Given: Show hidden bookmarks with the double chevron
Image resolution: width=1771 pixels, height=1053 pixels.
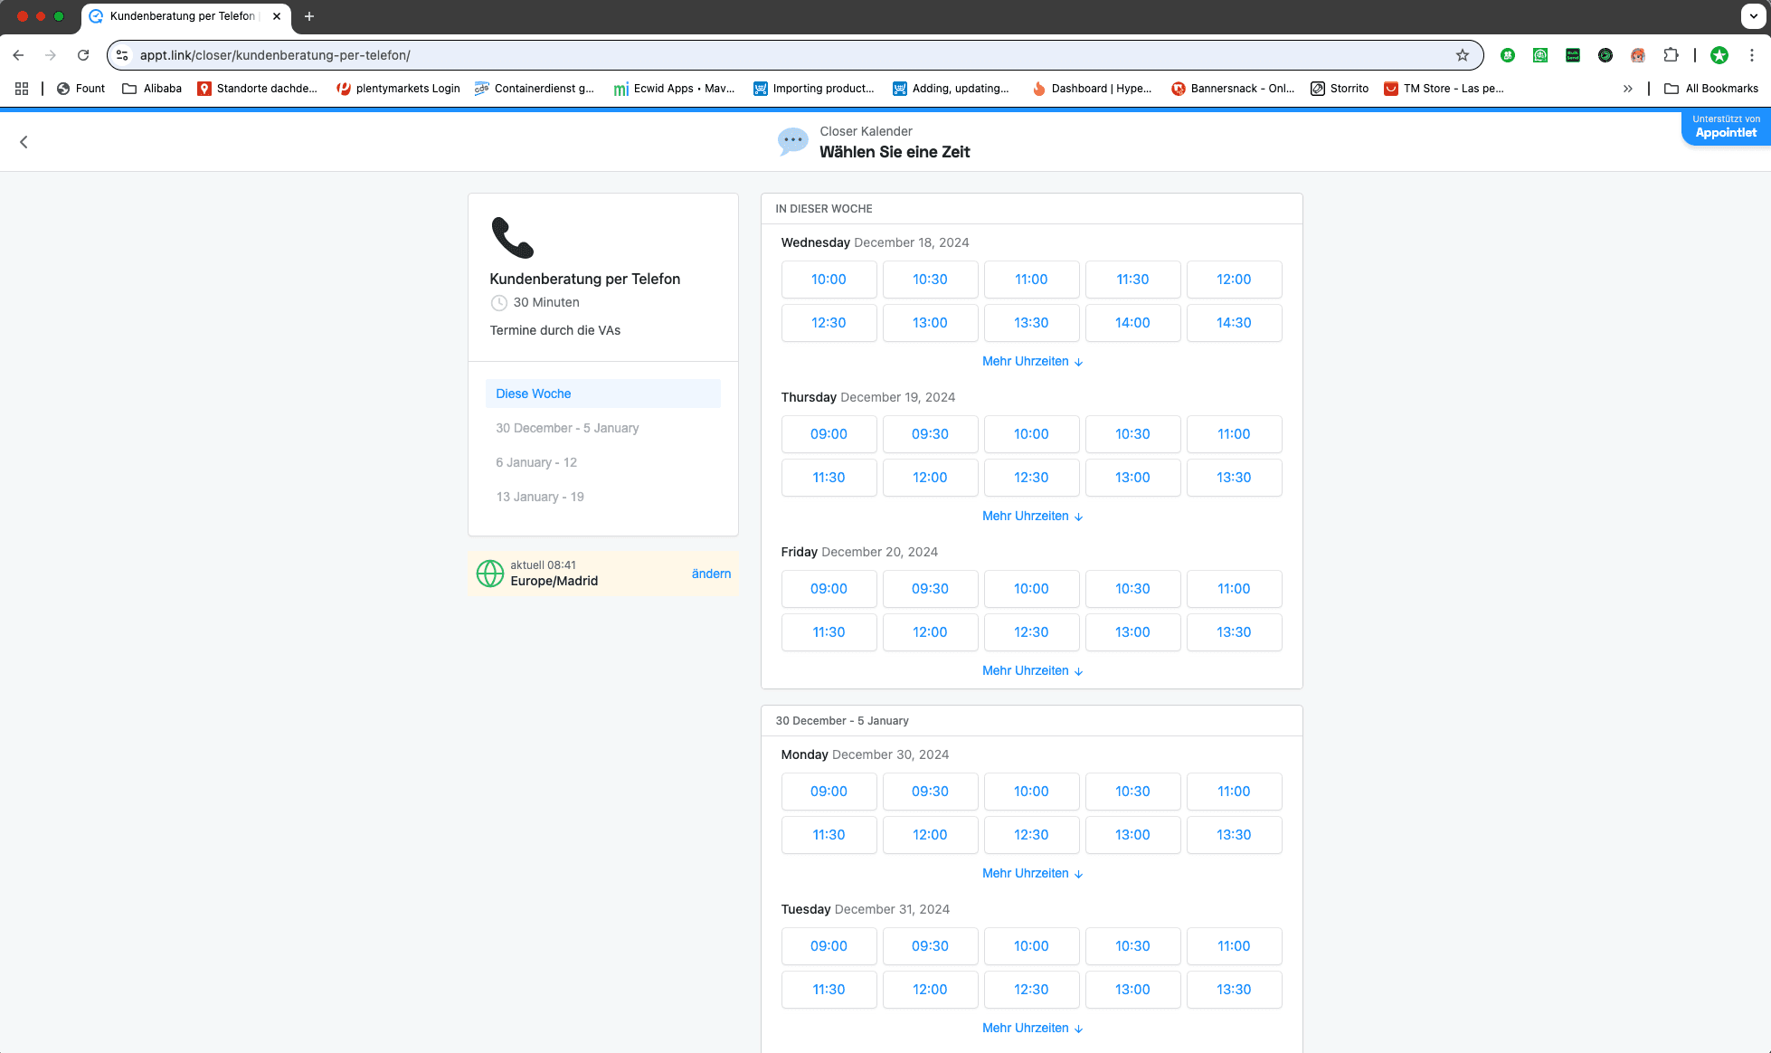Looking at the screenshot, I should coord(1628,89).
